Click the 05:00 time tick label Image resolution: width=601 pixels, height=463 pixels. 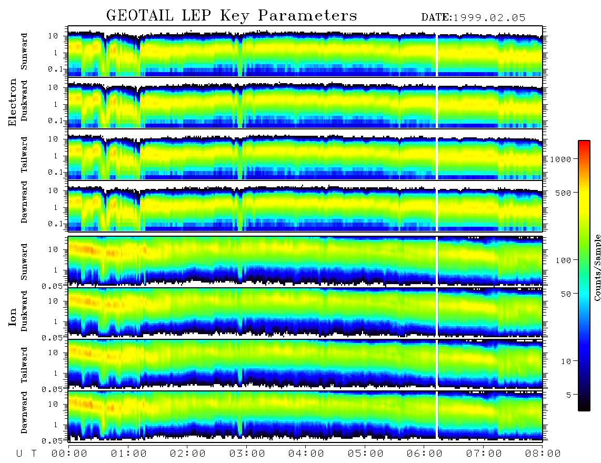tap(365, 454)
